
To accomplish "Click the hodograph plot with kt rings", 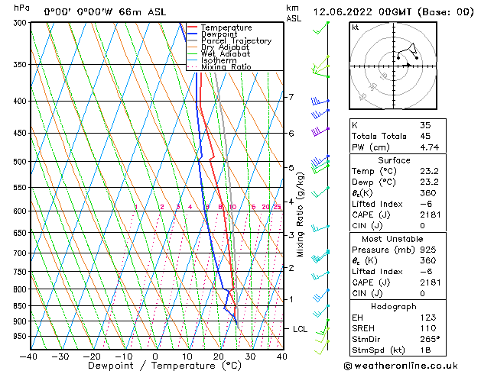I will pos(393,66).
